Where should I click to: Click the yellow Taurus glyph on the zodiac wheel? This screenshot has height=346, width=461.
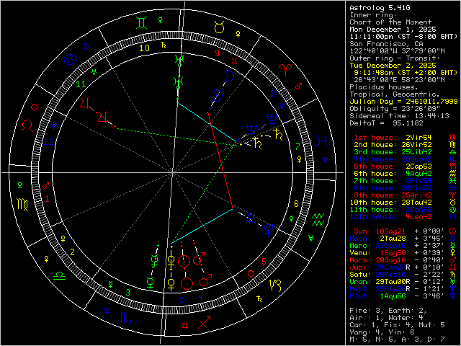[x=217, y=27]
